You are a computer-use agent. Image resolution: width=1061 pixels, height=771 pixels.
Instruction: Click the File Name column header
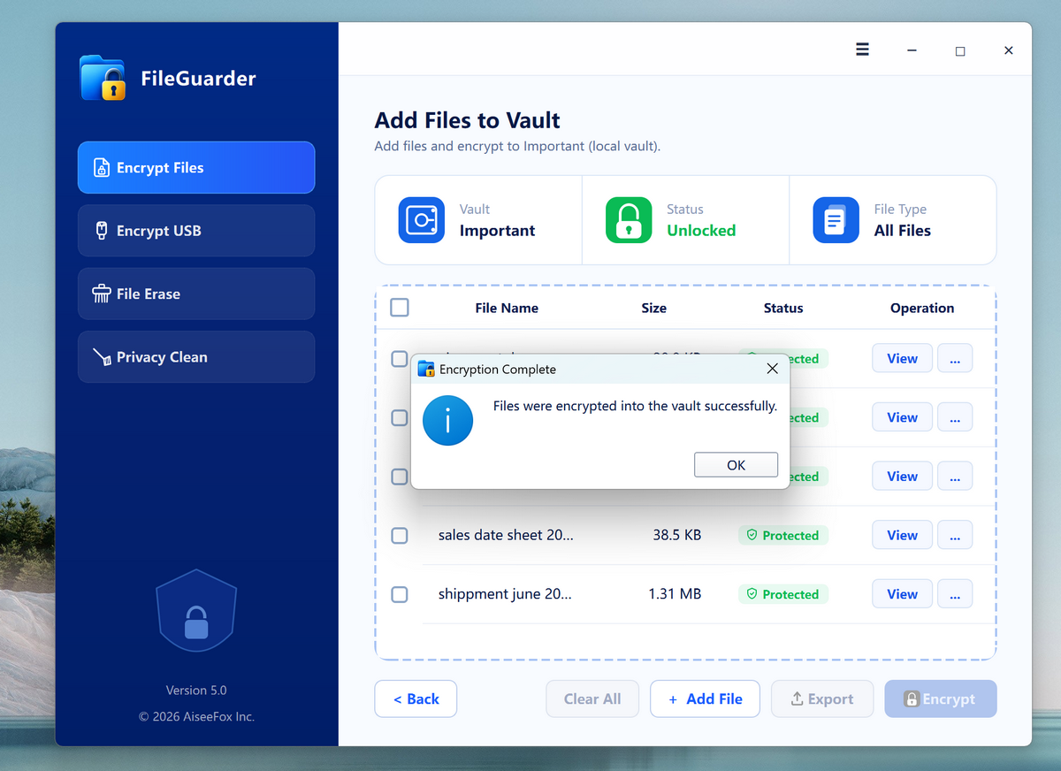click(x=507, y=308)
